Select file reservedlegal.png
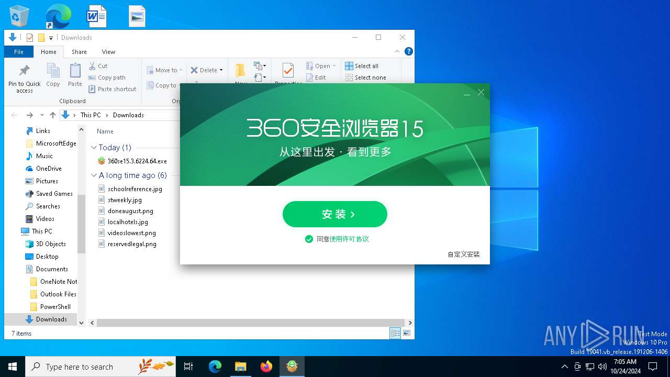670x377 pixels. click(x=127, y=244)
